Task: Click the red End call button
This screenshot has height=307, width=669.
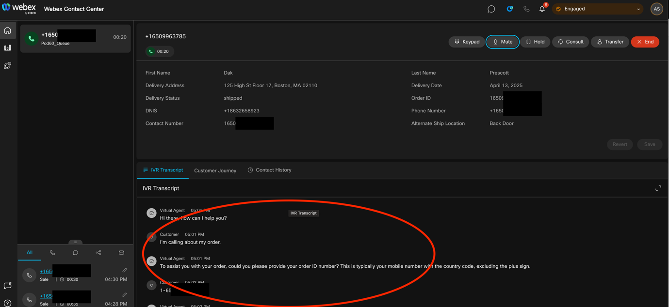Action: pos(645,42)
